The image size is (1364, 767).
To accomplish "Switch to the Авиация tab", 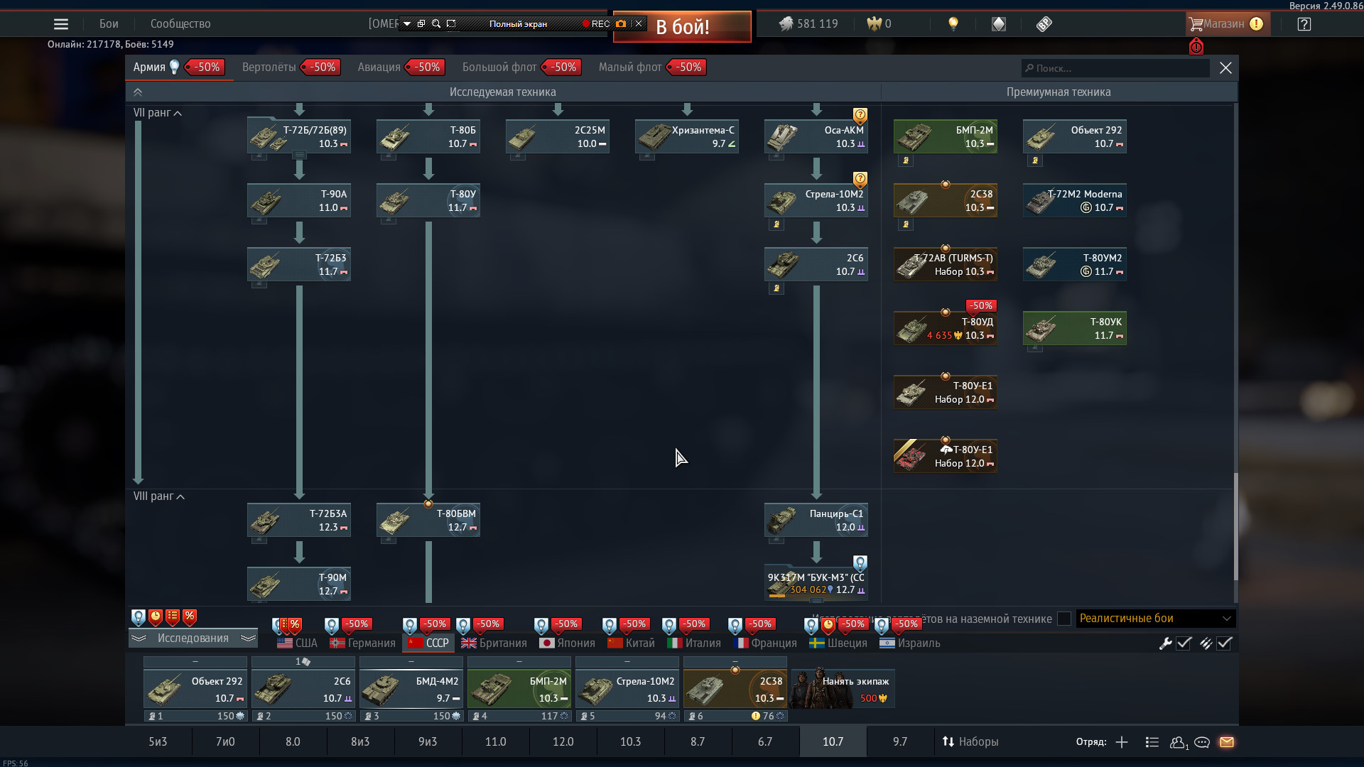I will (379, 67).
